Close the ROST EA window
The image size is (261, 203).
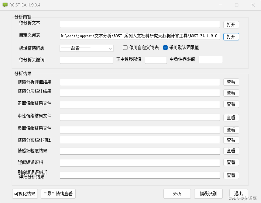click(253, 5)
